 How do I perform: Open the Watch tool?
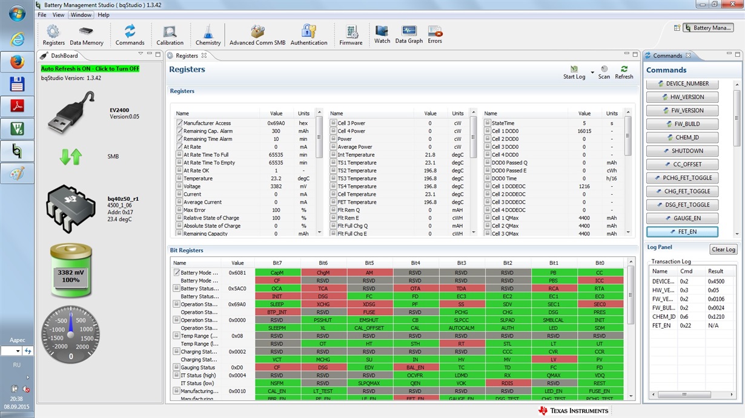[x=382, y=34]
